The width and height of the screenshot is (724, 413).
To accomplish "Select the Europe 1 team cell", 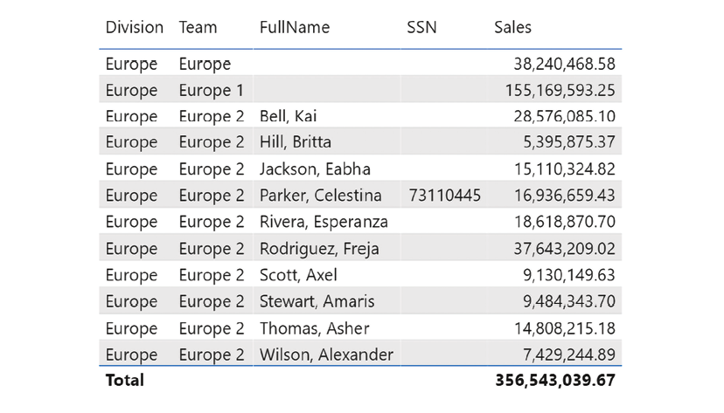I will pyautogui.click(x=211, y=90).
